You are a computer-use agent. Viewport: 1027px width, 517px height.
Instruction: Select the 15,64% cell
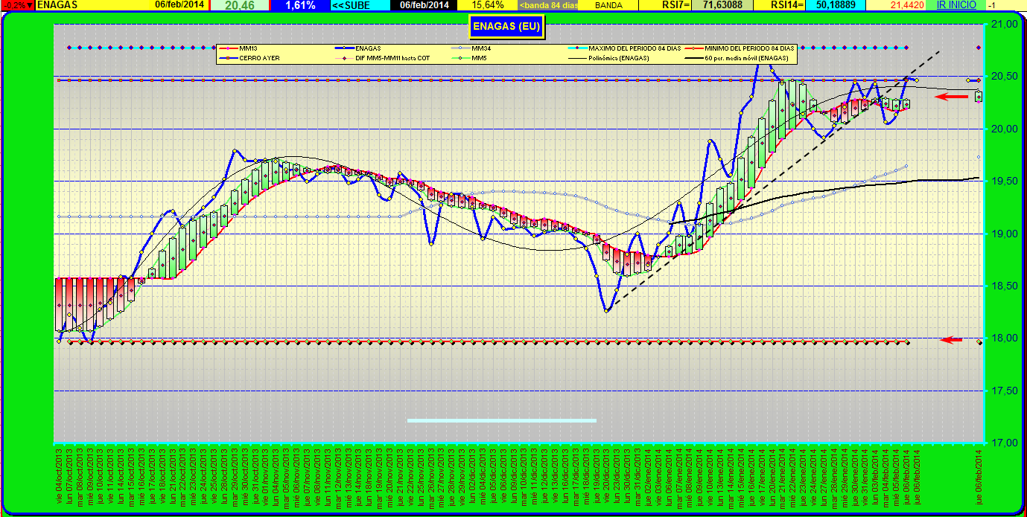coord(487,5)
